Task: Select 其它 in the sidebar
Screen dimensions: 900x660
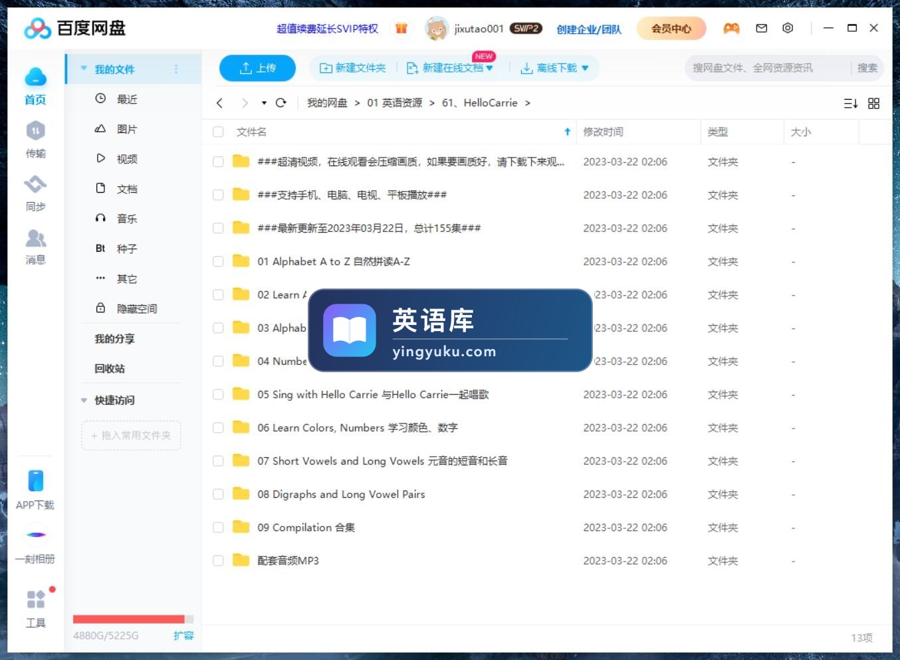Action: pos(127,278)
